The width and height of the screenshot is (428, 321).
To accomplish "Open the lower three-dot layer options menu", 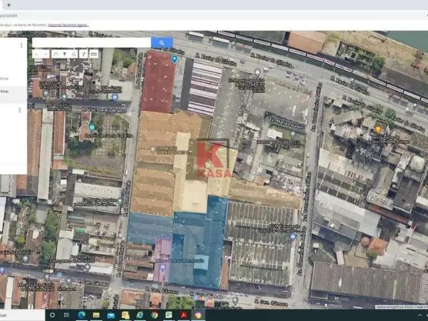I will point(19,110).
